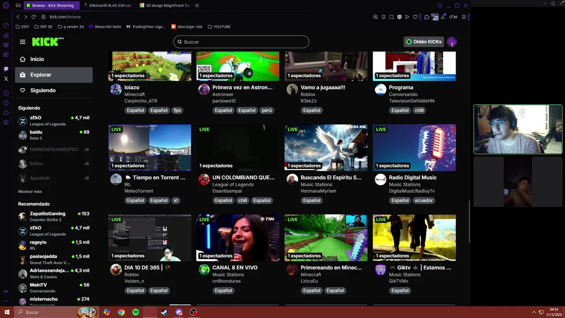This screenshot has height=318, width=565.
Task: Open Opera sidebar settings gear
Action: [6, 122]
